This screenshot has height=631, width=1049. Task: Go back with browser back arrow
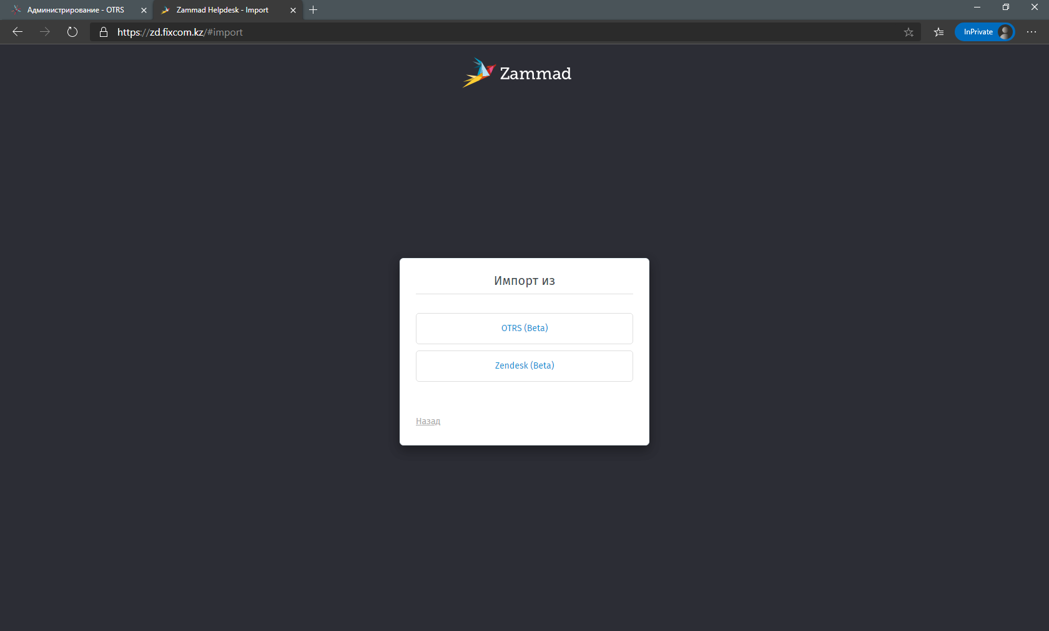coord(17,32)
